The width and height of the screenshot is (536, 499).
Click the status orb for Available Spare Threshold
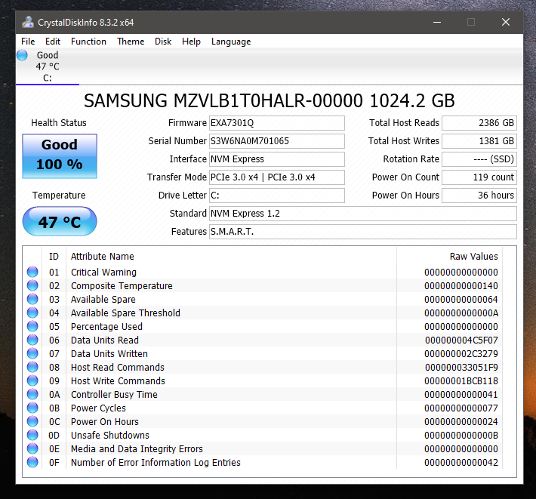(x=32, y=313)
